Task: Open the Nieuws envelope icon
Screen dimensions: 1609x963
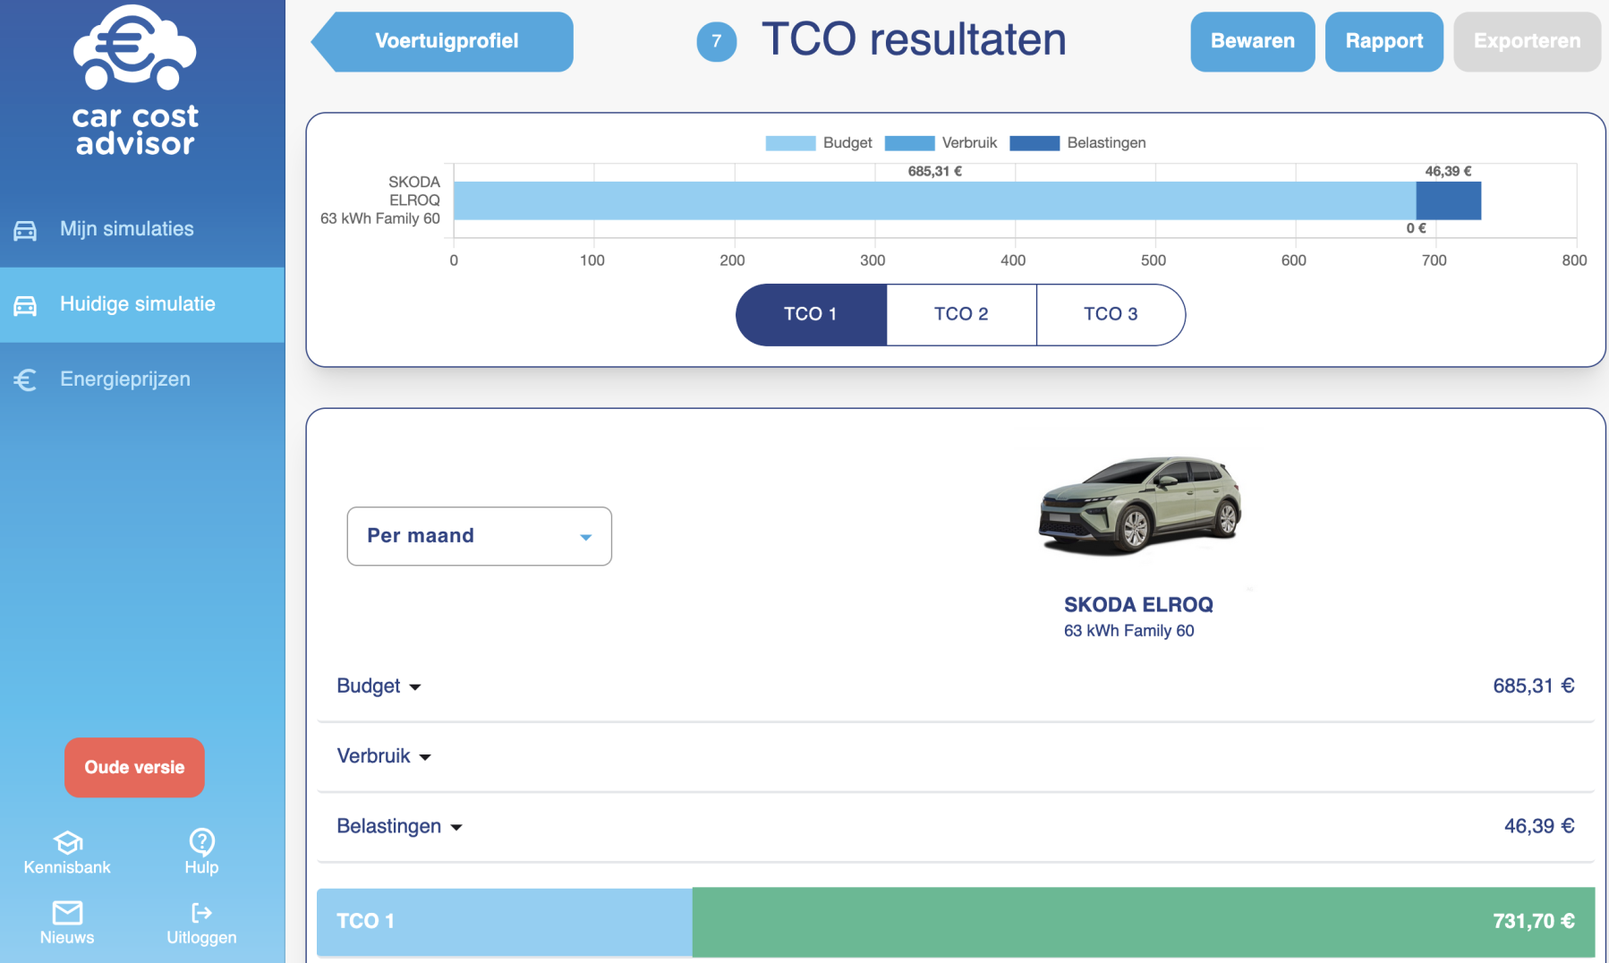Action: tap(67, 912)
